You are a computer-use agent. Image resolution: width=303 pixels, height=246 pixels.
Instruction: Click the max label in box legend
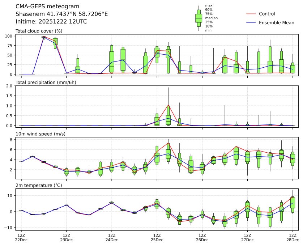click(208, 5)
